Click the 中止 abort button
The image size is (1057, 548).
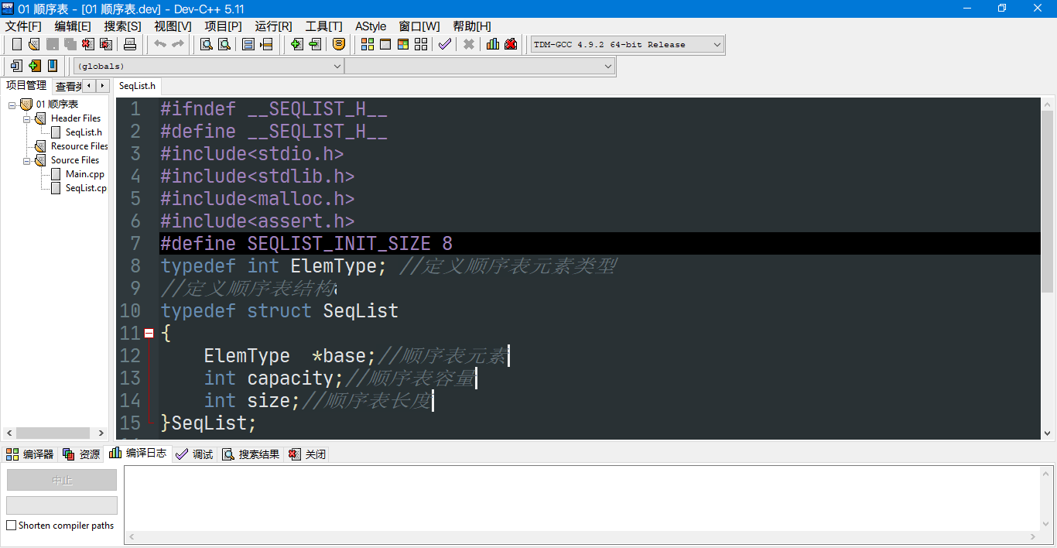(61, 479)
